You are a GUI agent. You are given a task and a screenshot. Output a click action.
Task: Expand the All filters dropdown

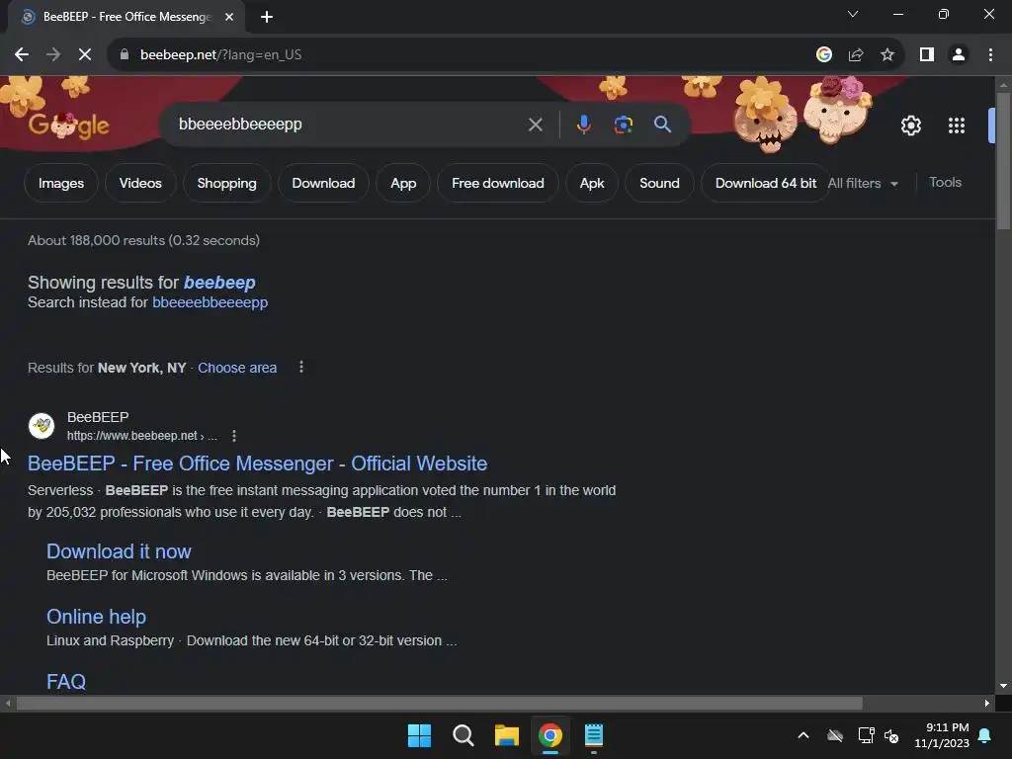[863, 183]
